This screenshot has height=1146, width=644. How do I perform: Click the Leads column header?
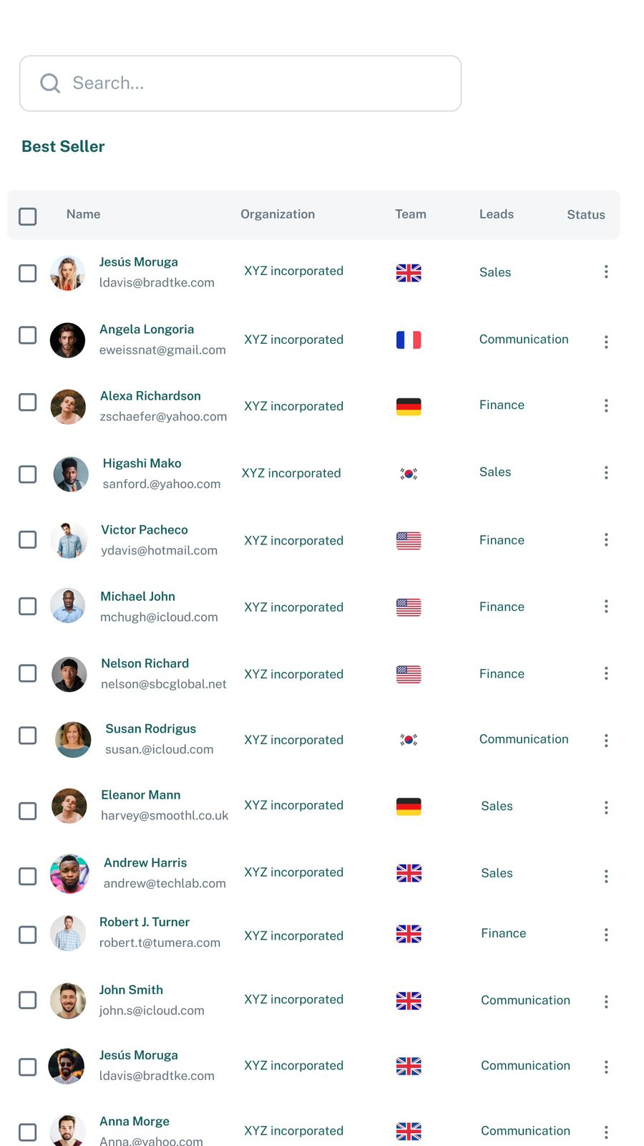click(x=497, y=214)
